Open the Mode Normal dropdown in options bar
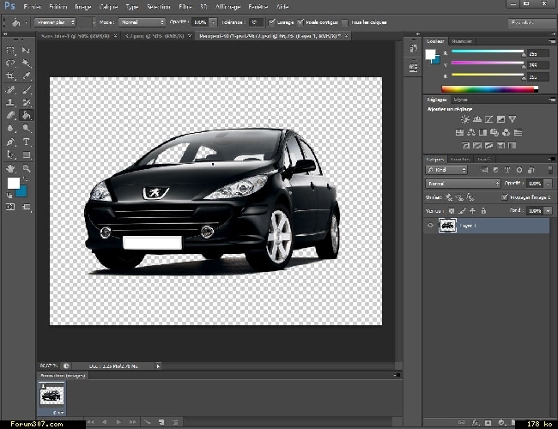The image size is (558, 429). point(142,22)
